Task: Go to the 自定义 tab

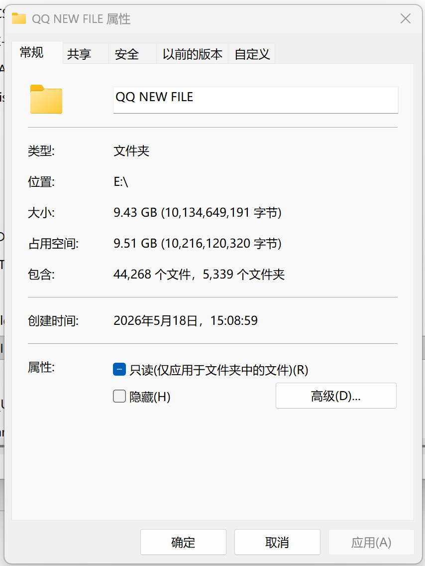Action: tap(252, 54)
